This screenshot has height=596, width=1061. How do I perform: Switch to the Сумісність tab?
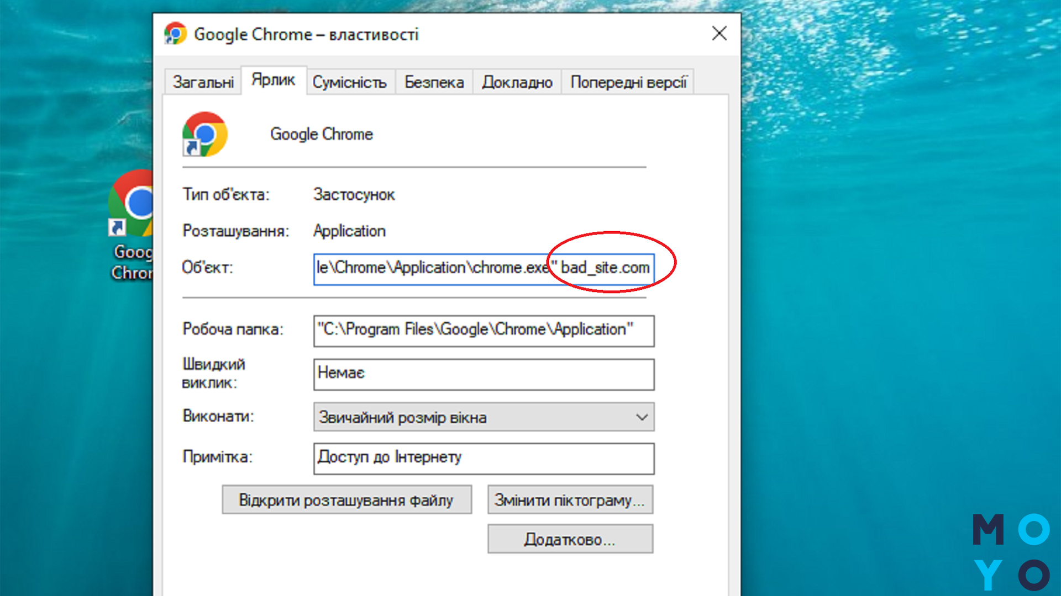350,82
